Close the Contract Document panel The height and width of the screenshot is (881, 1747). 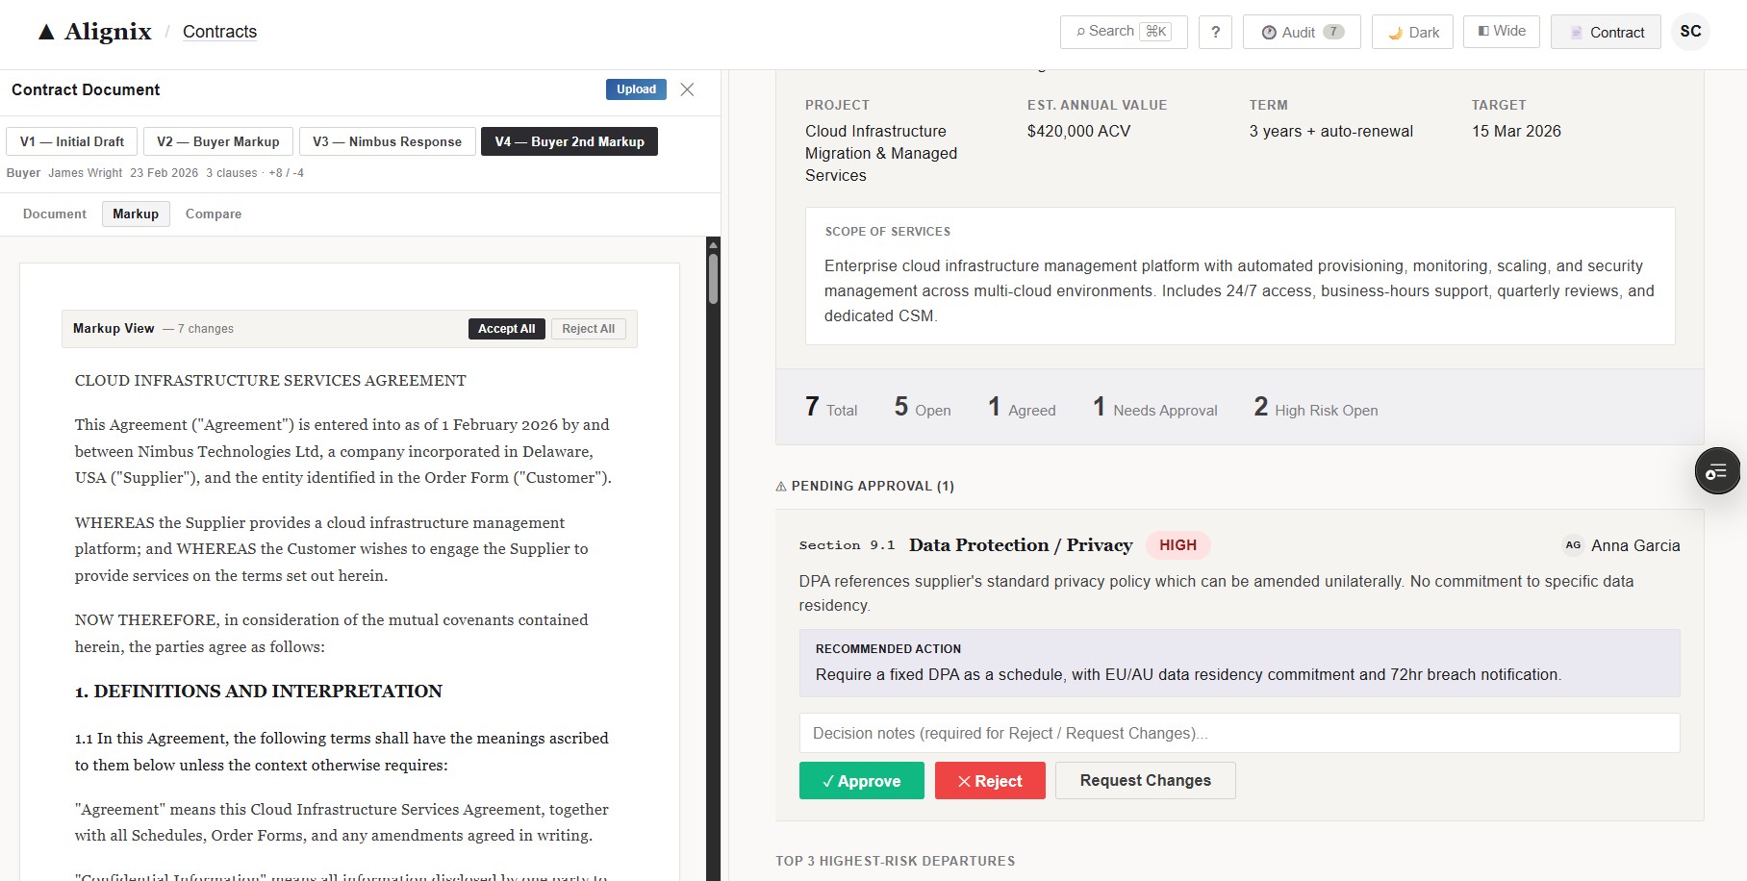click(687, 89)
